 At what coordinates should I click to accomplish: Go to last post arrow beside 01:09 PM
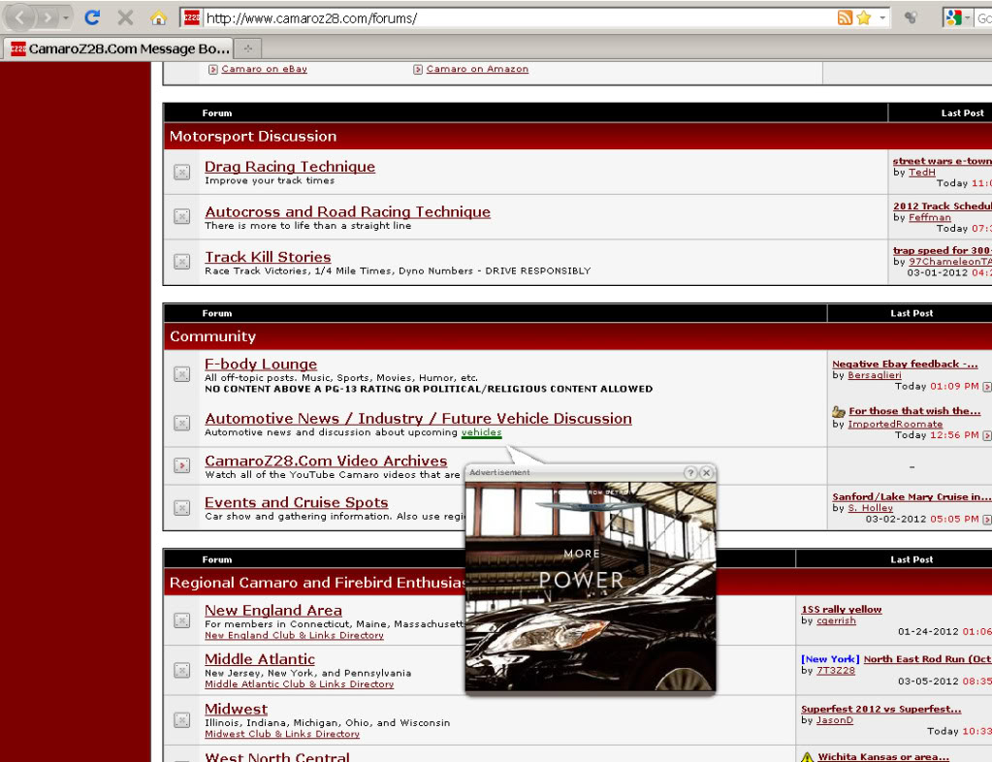(986, 387)
